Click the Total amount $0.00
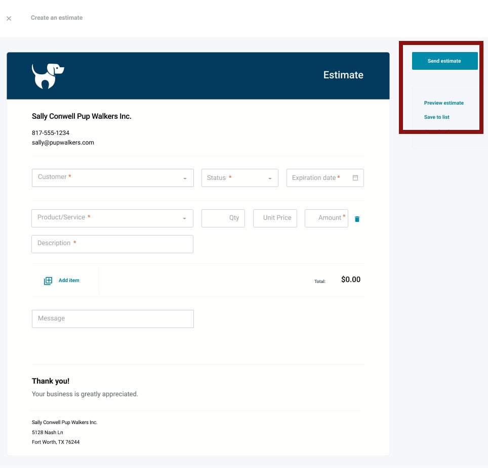488x468 pixels. [350, 279]
